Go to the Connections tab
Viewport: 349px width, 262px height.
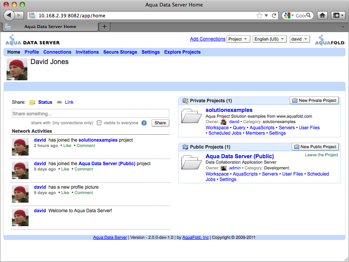57,52
